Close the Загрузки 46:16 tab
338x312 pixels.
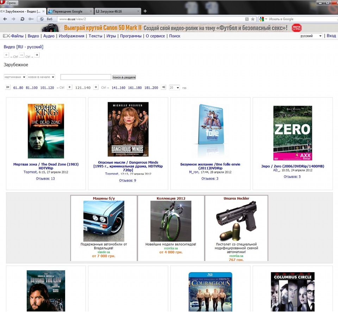138,11
